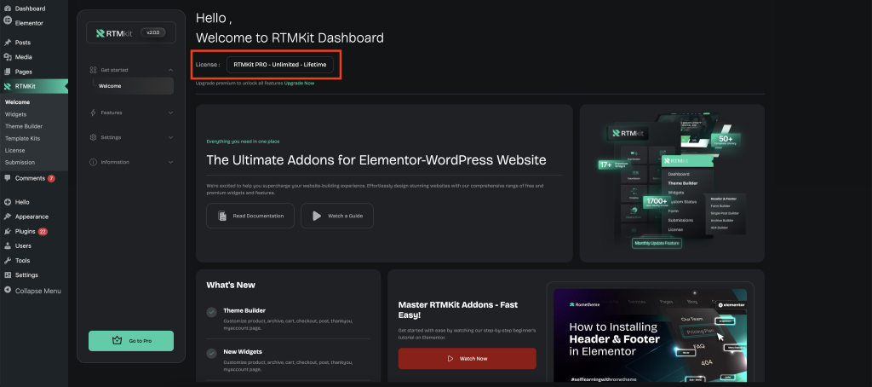
Task: Click the RTMKit logo in panel header
Action: tap(114, 33)
